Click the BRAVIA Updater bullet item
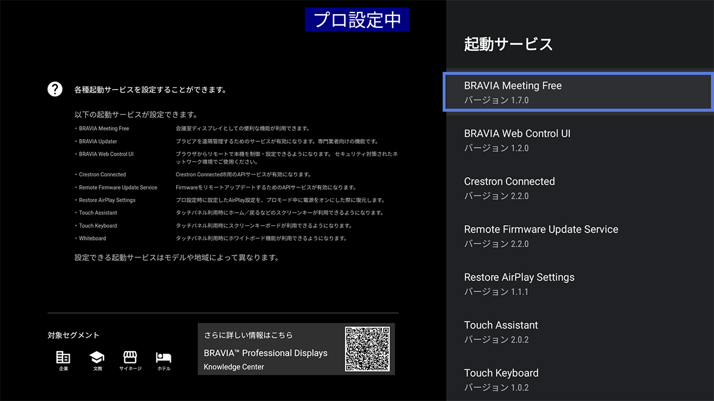 pyautogui.click(x=98, y=141)
